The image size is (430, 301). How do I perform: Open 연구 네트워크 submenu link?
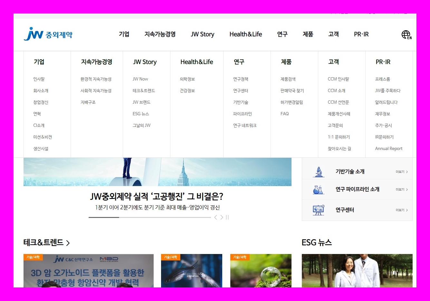point(245,126)
